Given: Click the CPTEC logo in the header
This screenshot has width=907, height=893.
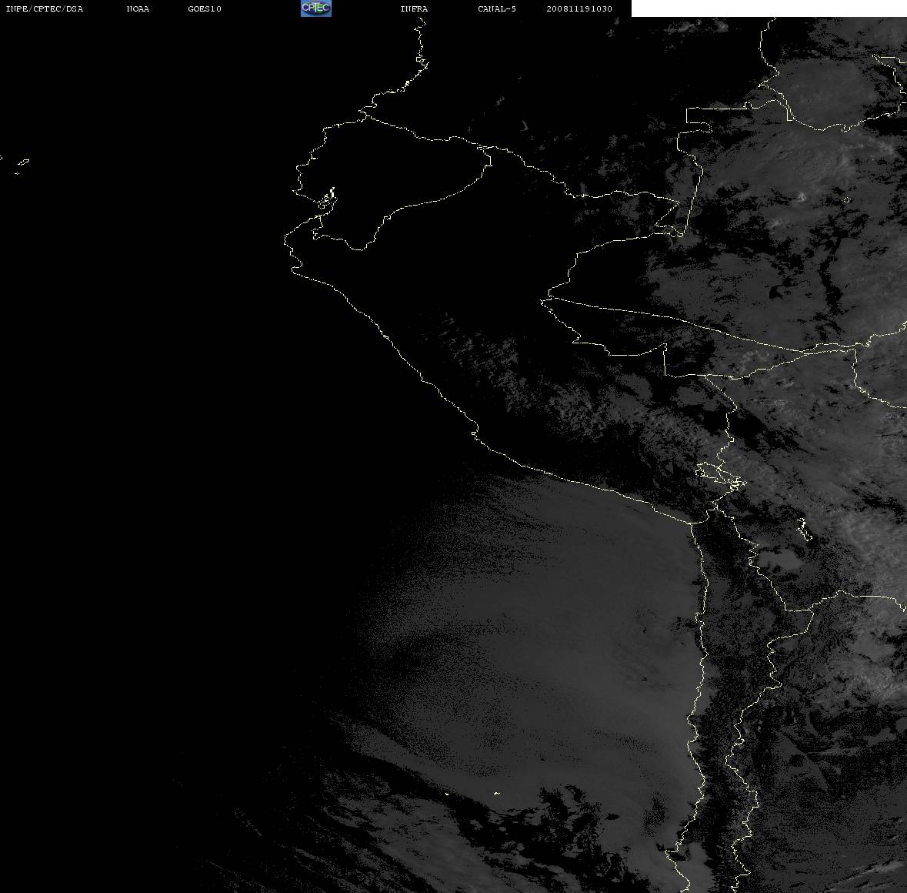Looking at the screenshot, I should (x=316, y=8).
